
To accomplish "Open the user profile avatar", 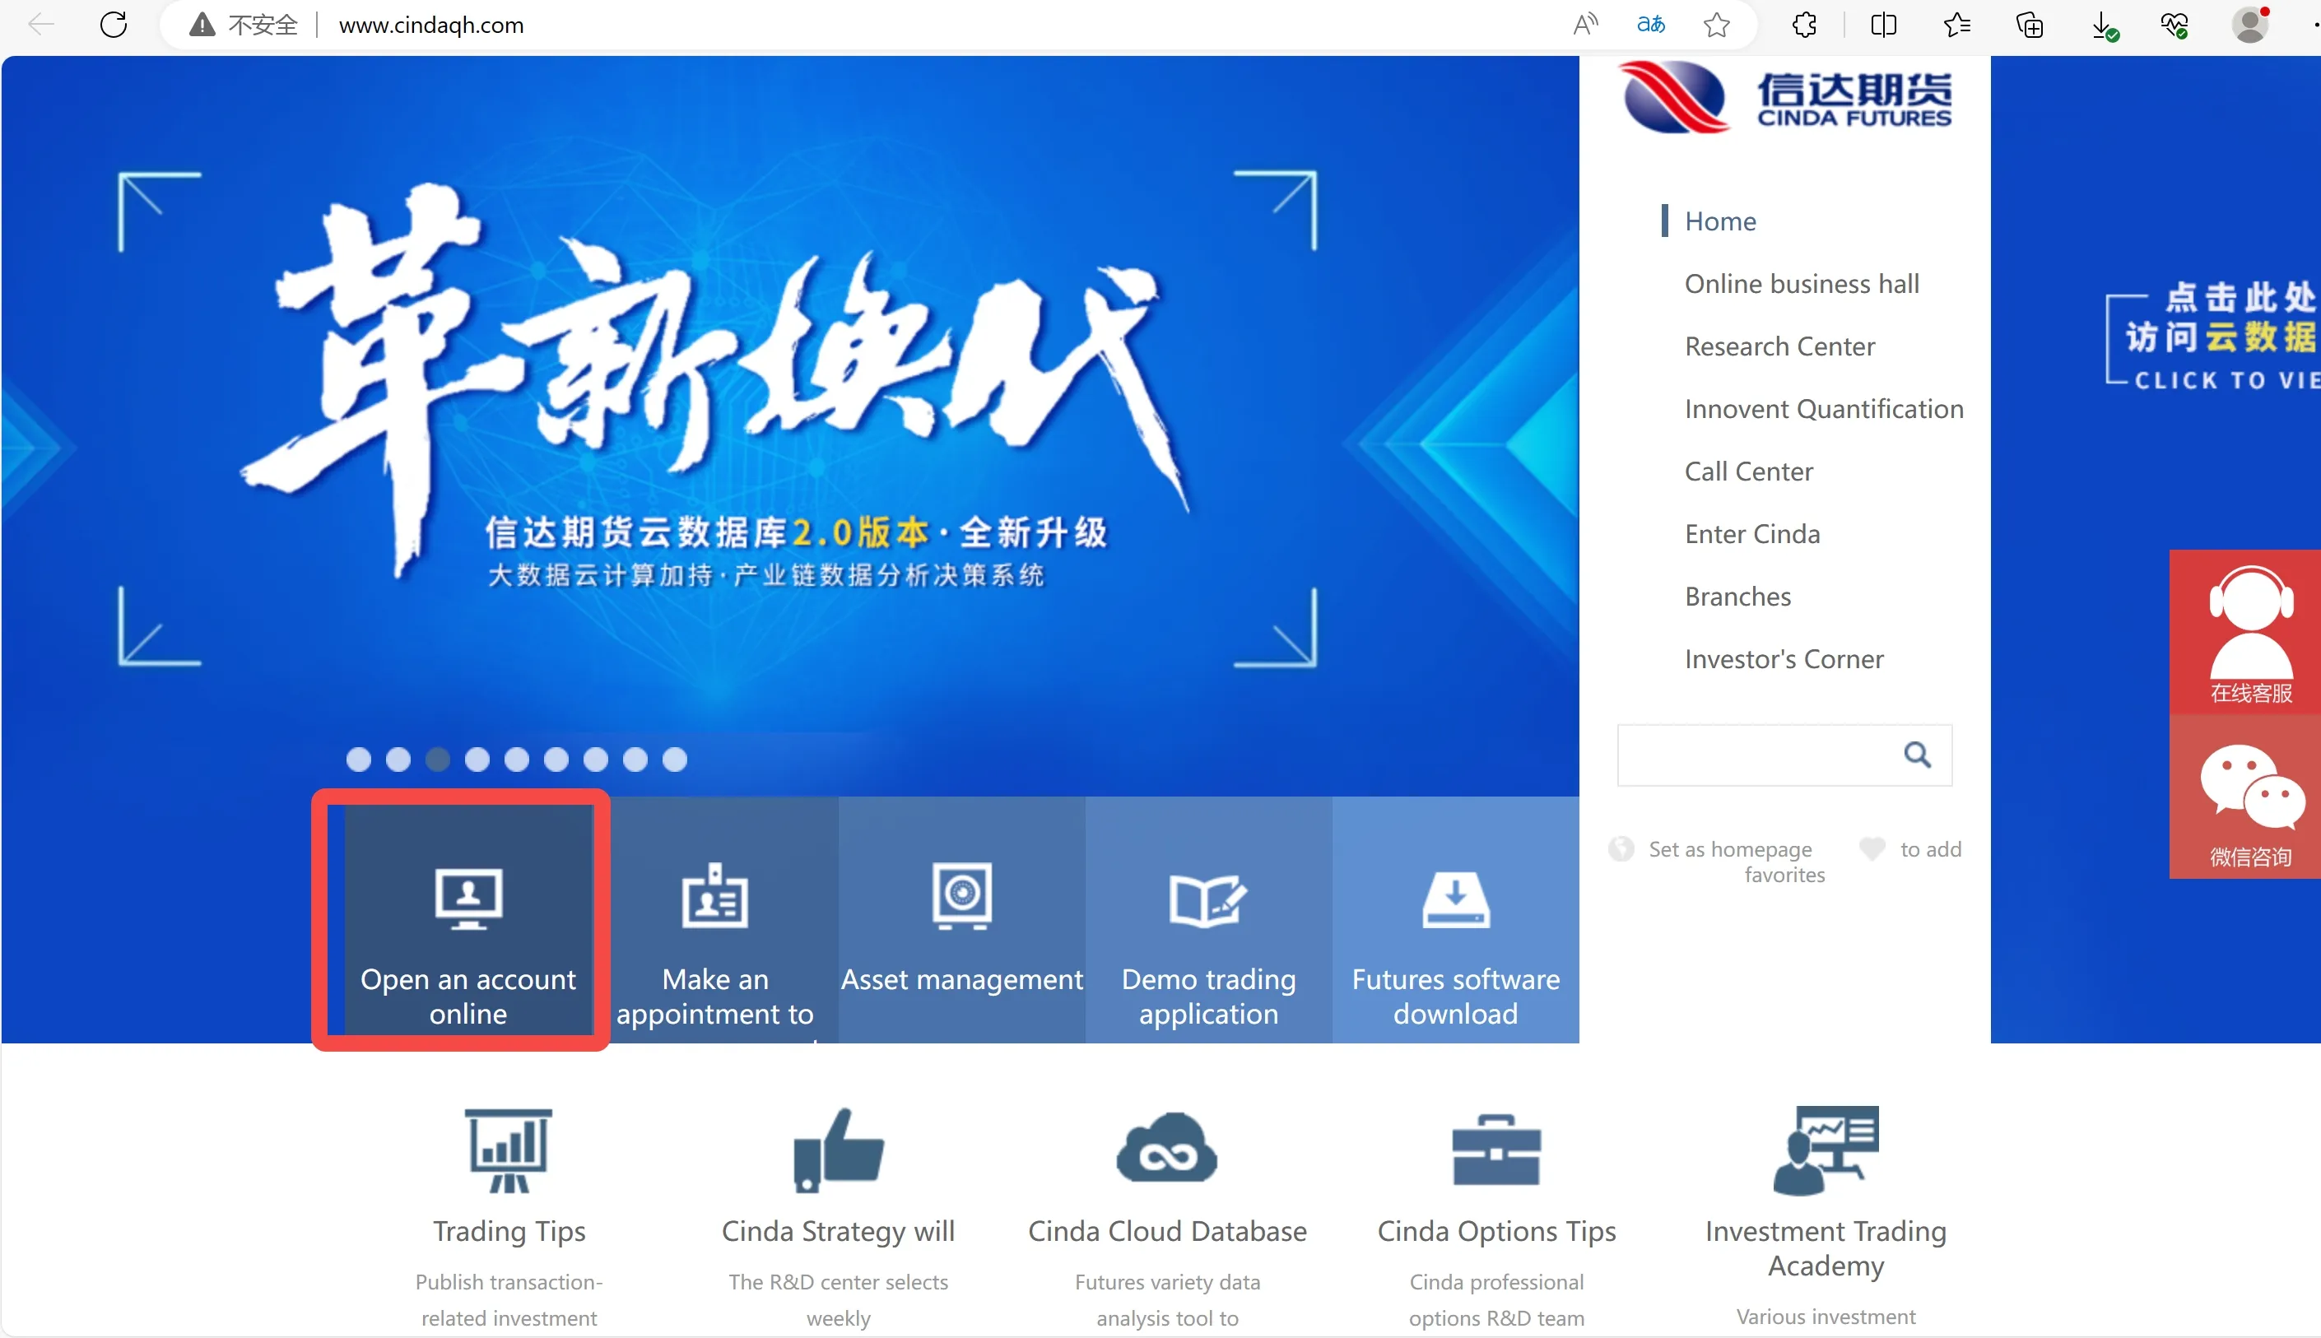I will (2250, 25).
